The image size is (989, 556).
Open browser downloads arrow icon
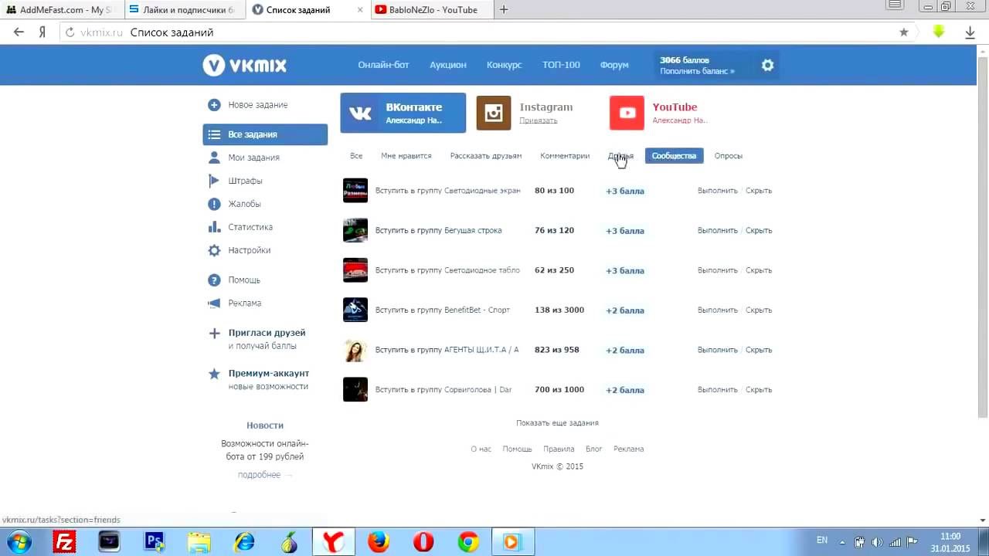[x=970, y=32]
